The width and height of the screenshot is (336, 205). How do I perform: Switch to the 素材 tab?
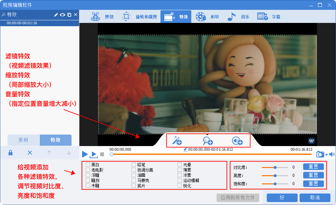pyautogui.click(x=23, y=140)
